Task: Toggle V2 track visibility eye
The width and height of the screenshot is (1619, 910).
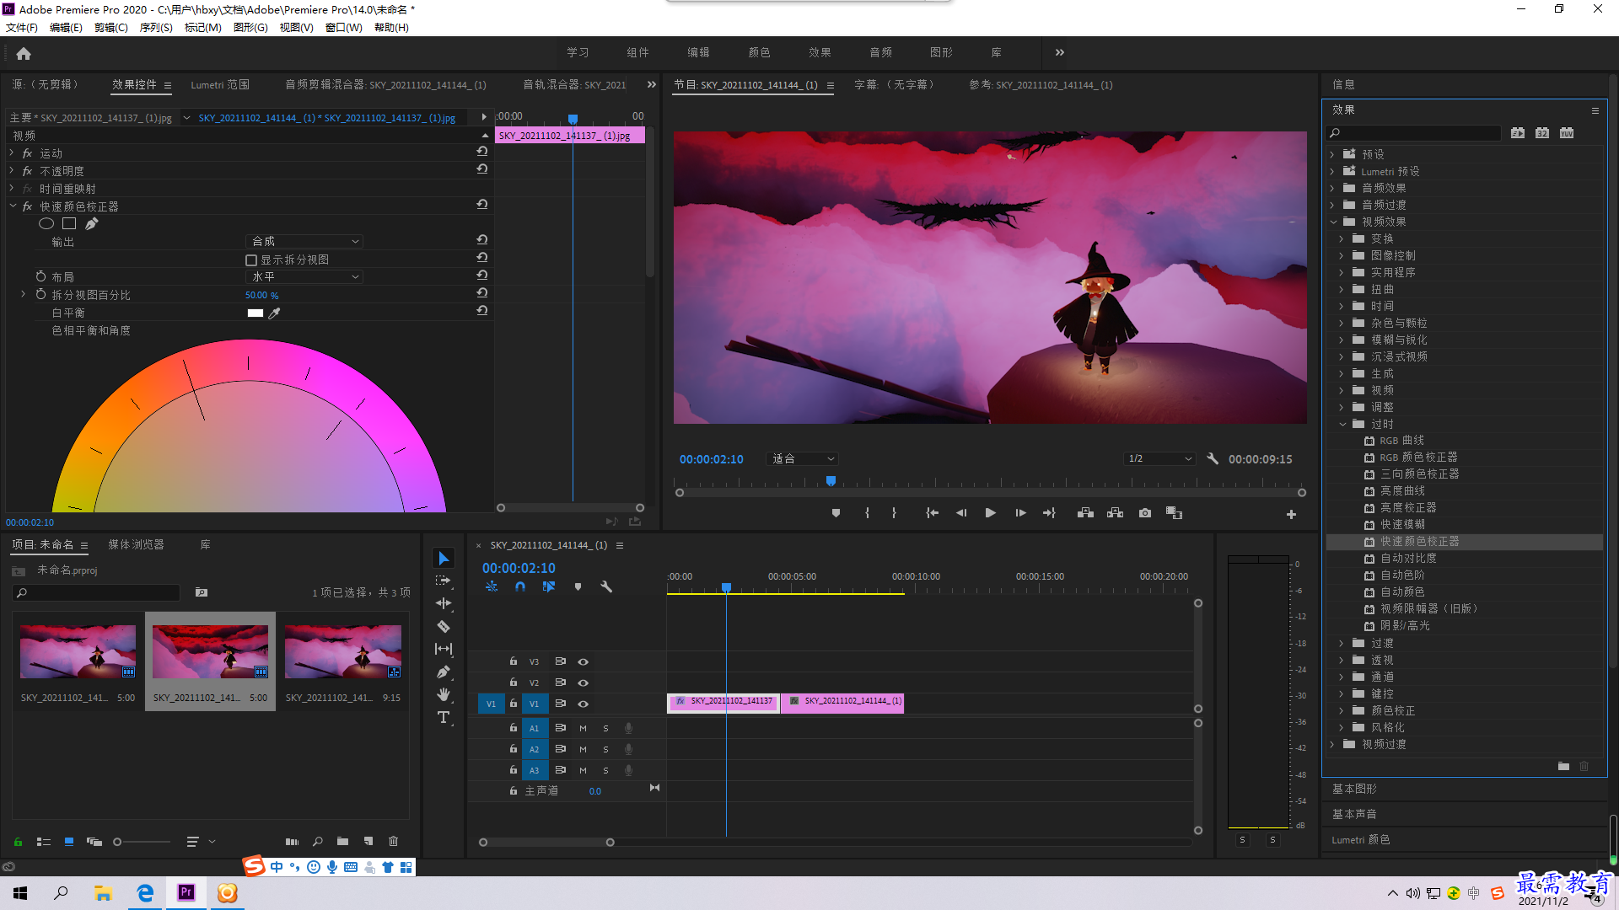Action: (583, 682)
